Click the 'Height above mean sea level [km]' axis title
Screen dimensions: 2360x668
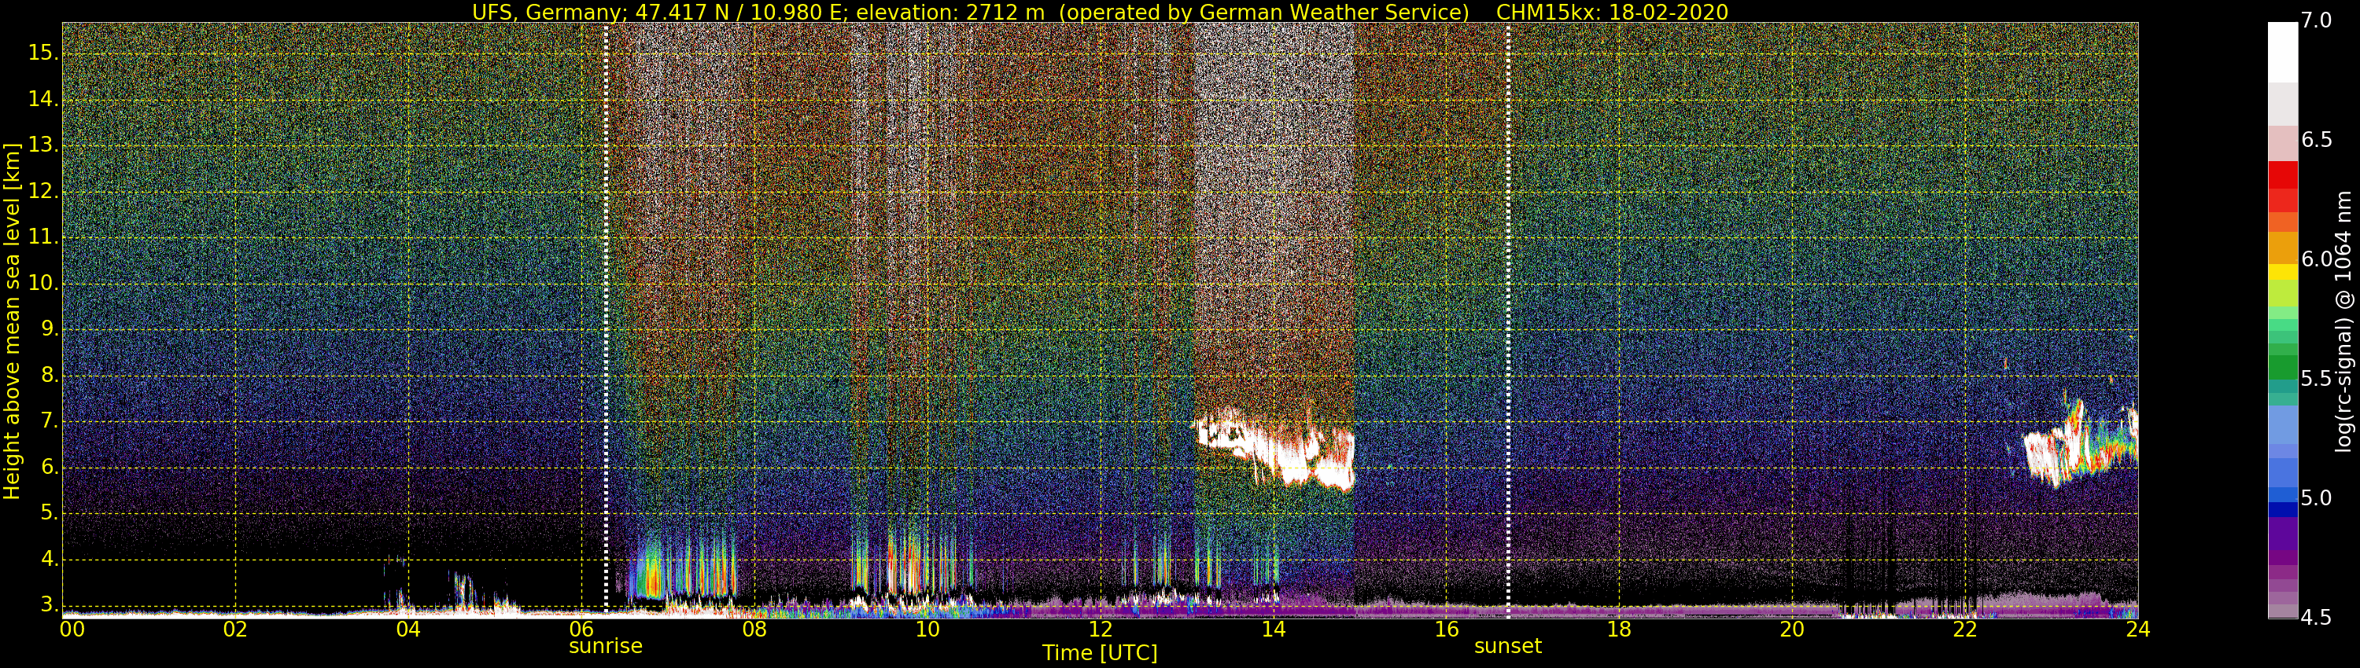(x=12, y=321)
